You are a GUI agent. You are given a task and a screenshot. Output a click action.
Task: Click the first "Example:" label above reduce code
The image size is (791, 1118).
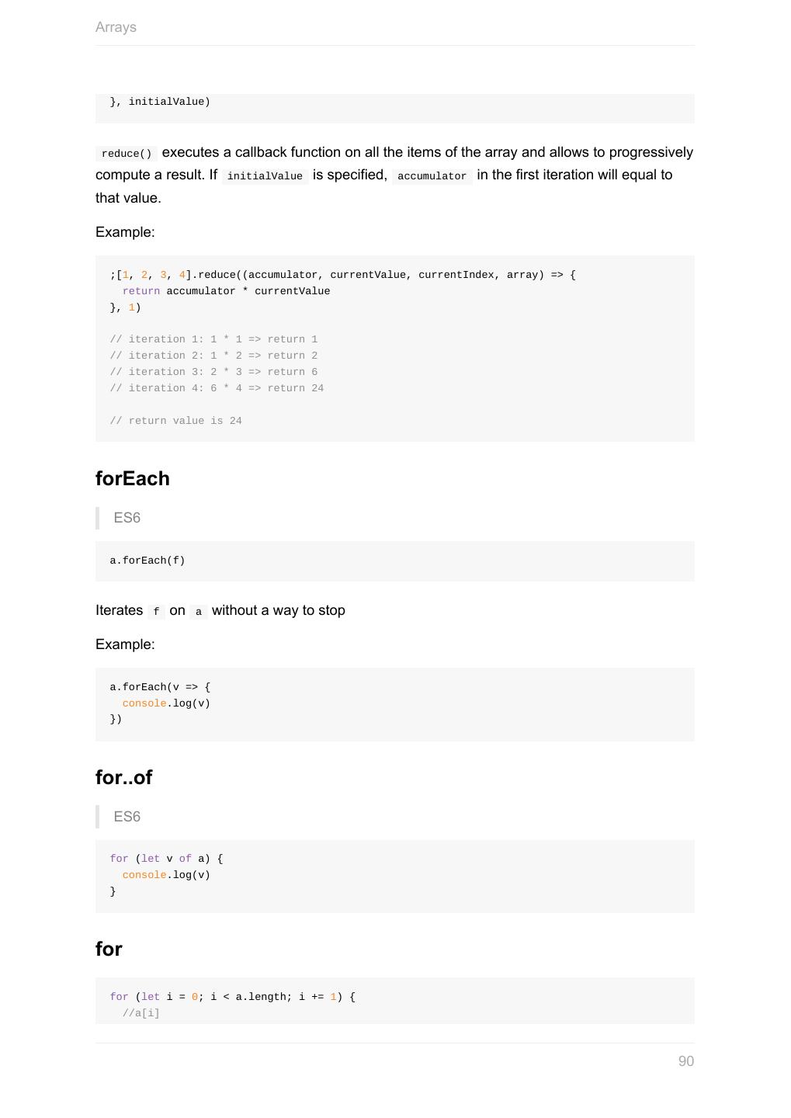pyautogui.click(x=125, y=232)
